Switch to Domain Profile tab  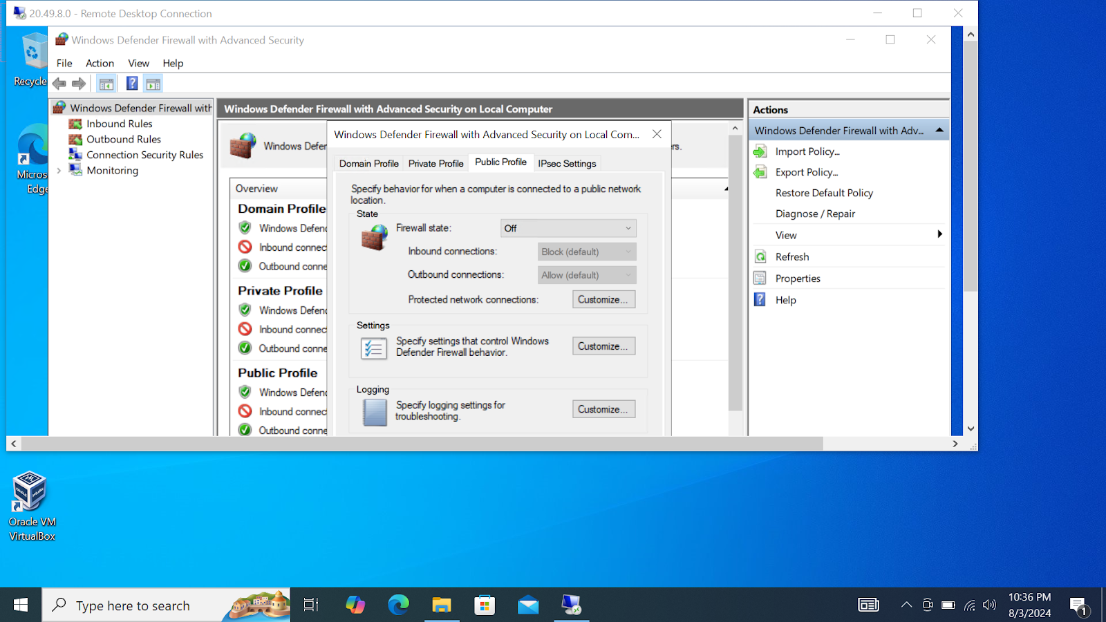tap(368, 164)
